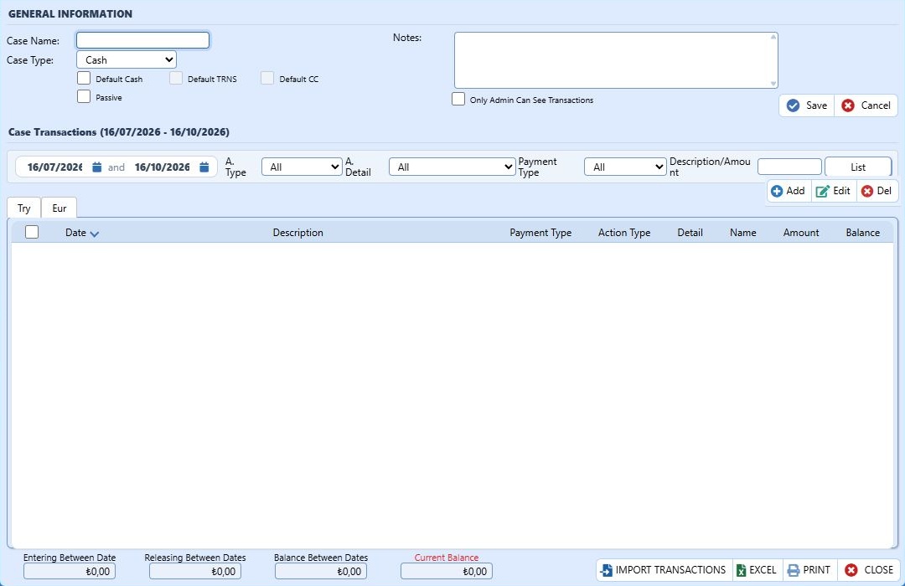Print the case transactions
This screenshot has width=905, height=586.
[809, 570]
